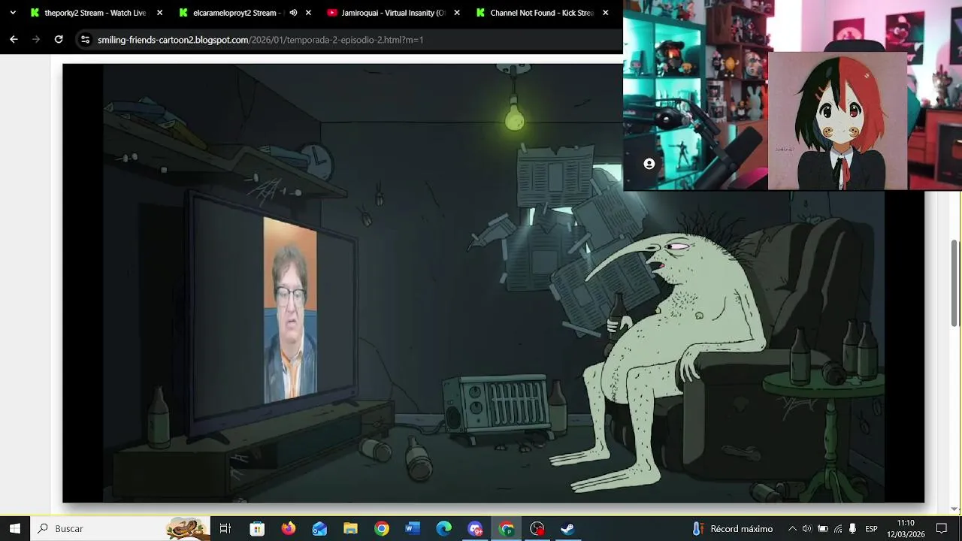This screenshot has height=541, width=962.
Task: Open File Explorer from taskbar
Action: 350,528
